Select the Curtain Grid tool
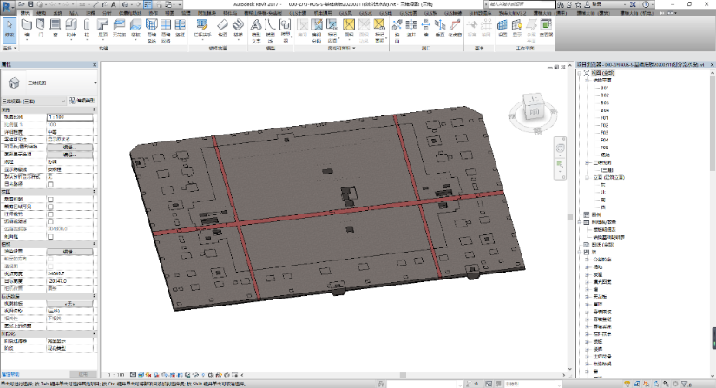The image size is (716, 388). pyautogui.click(x=166, y=30)
